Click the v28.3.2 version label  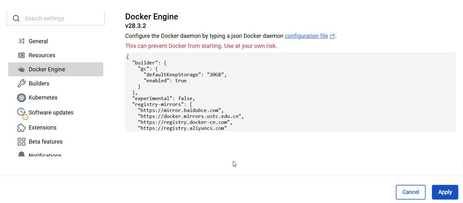click(x=136, y=26)
